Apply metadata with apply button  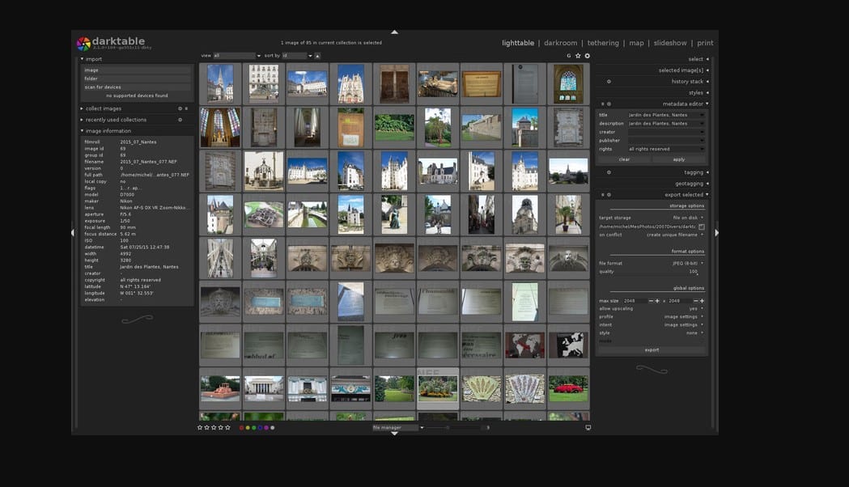pyautogui.click(x=679, y=159)
